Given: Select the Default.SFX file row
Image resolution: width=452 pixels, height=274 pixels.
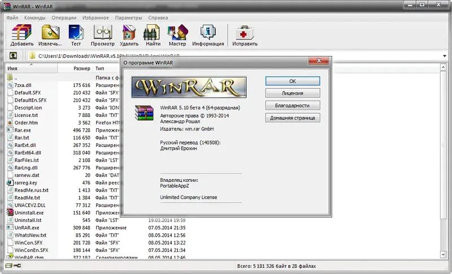Looking at the screenshot, I should coord(63,93).
